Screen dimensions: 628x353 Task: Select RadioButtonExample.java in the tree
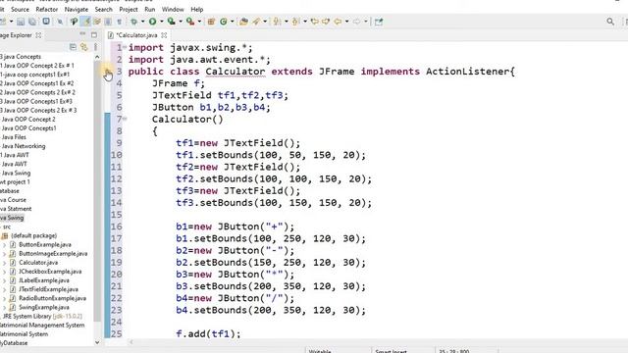point(52,298)
